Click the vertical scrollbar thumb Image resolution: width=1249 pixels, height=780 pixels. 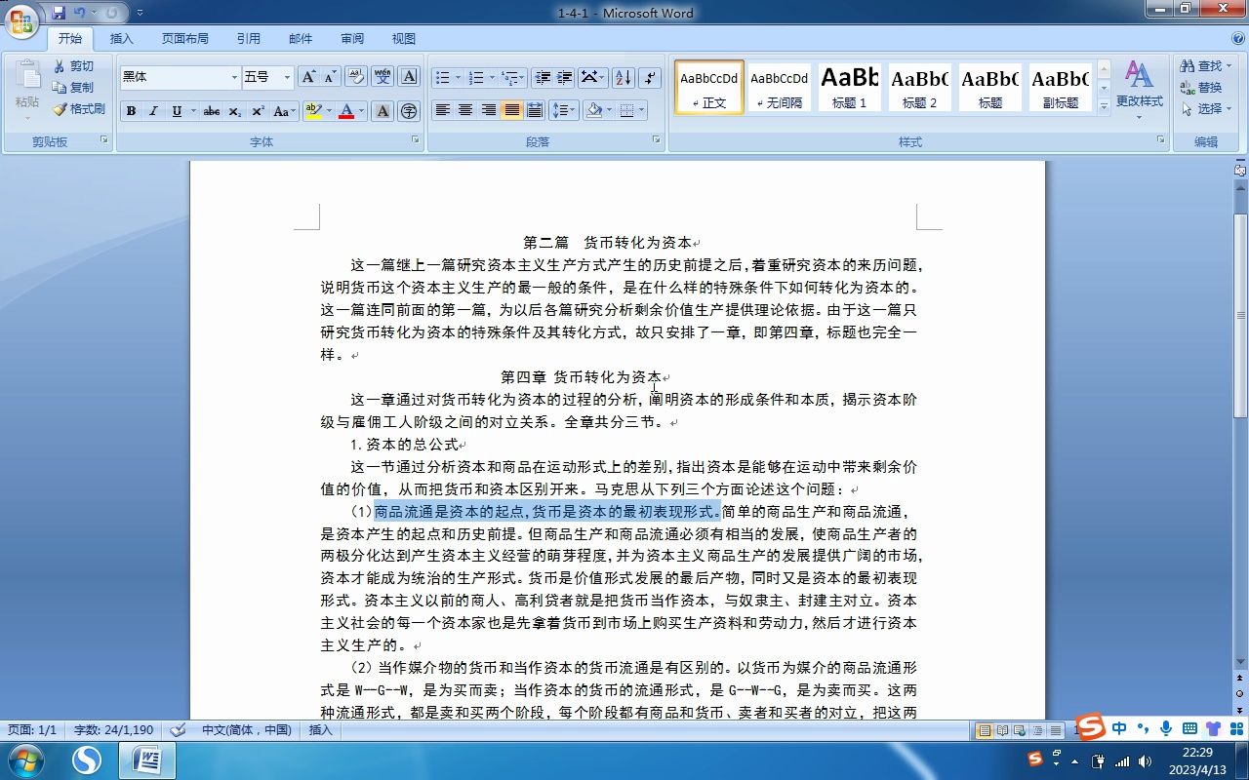(x=1240, y=315)
